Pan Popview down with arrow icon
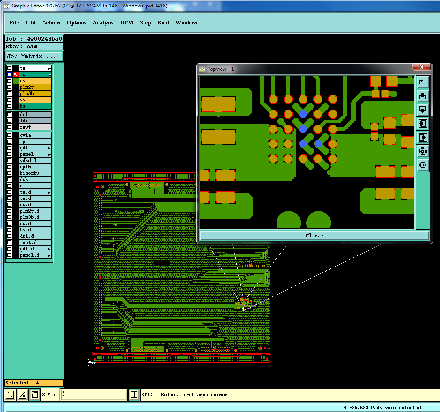This screenshot has width=440, height=412. coord(423,110)
